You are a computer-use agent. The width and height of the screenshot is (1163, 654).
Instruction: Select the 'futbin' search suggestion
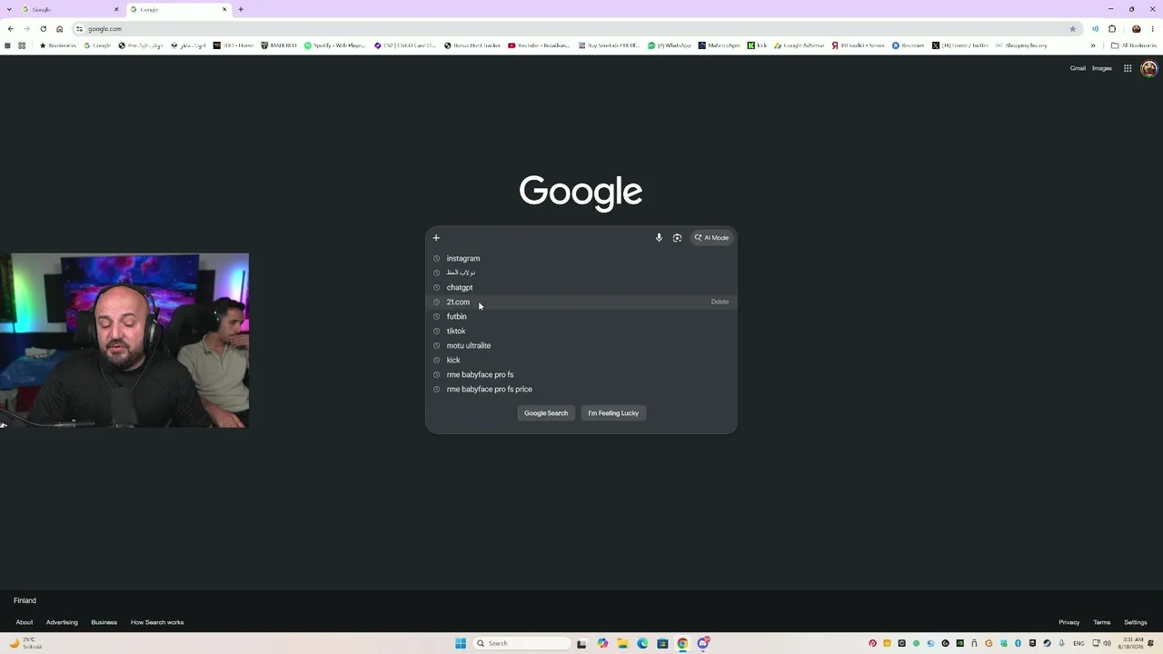tap(581, 316)
